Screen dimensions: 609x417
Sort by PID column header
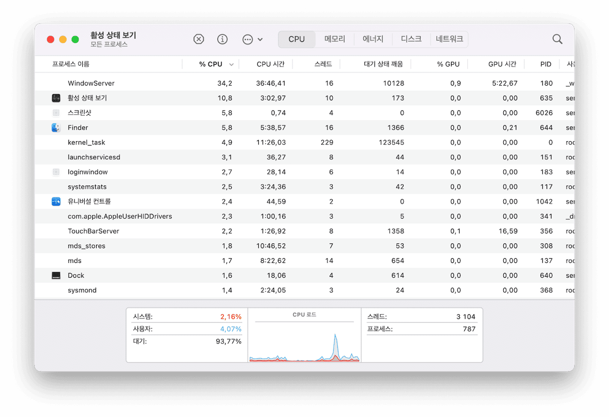(545, 64)
